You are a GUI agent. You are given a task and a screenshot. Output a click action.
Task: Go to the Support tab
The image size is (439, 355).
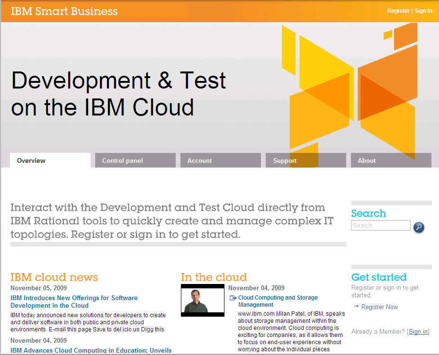click(x=306, y=160)
